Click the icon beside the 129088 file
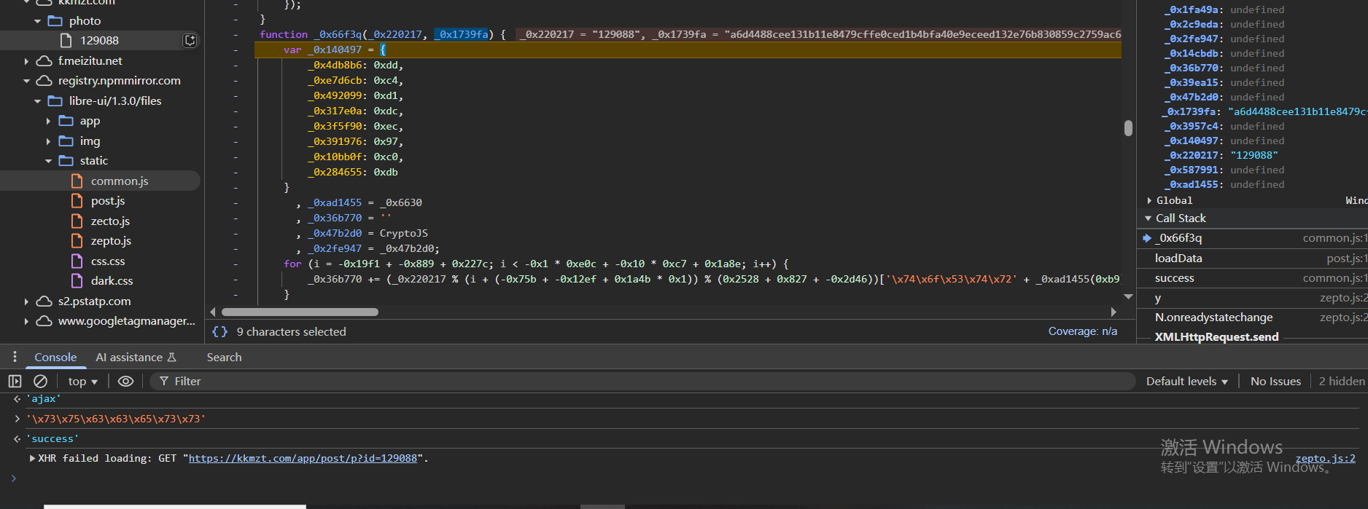The height and width of the screenshot is (509, 1368). tap(190, 41)
